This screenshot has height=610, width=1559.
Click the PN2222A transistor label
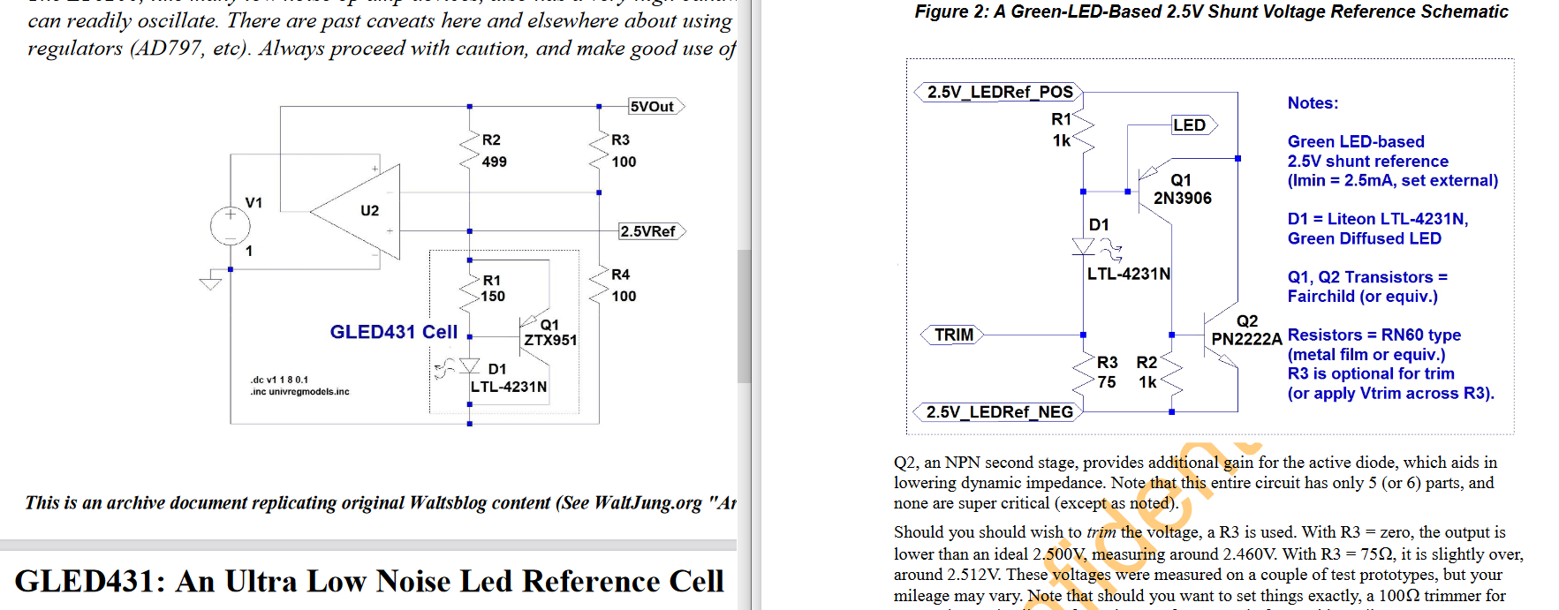pyautogui.click(x=1246, y=339)
